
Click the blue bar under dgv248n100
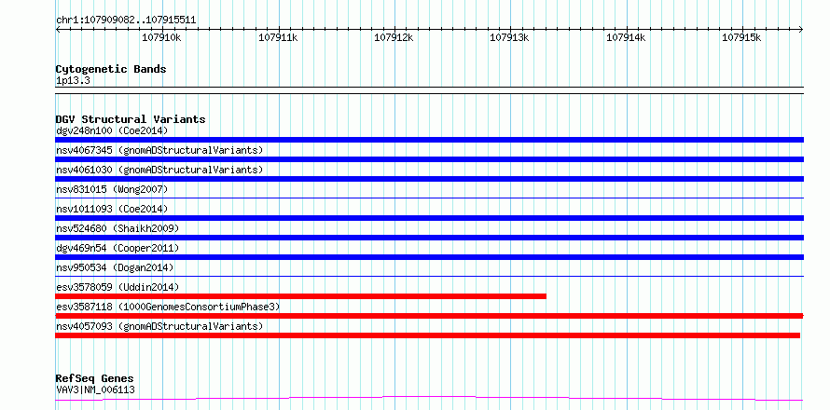pos(429,140)
